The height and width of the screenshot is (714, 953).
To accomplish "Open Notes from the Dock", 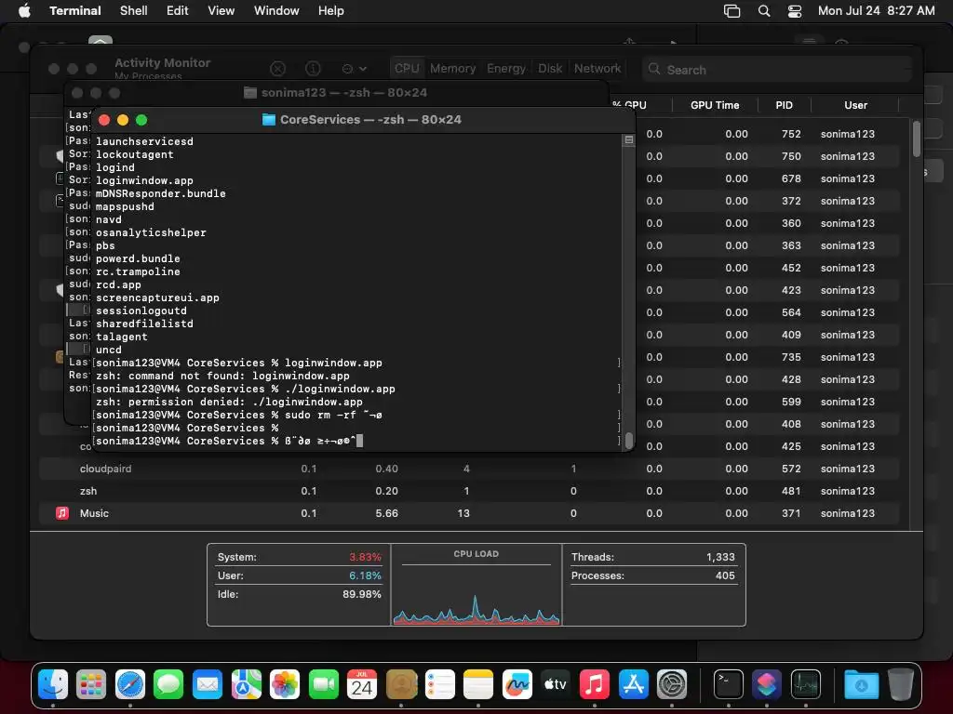I will [478, 684].
